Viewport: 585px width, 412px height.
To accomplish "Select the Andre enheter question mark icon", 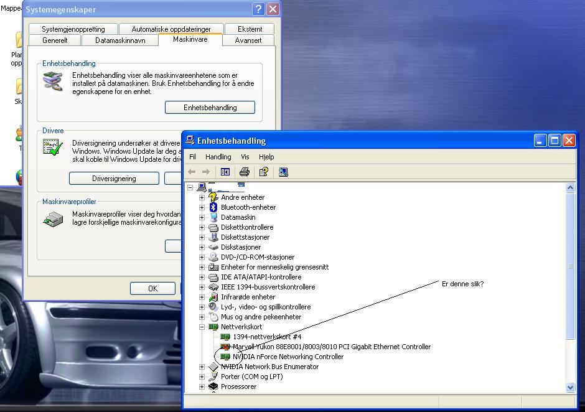I will click(213, 197).
